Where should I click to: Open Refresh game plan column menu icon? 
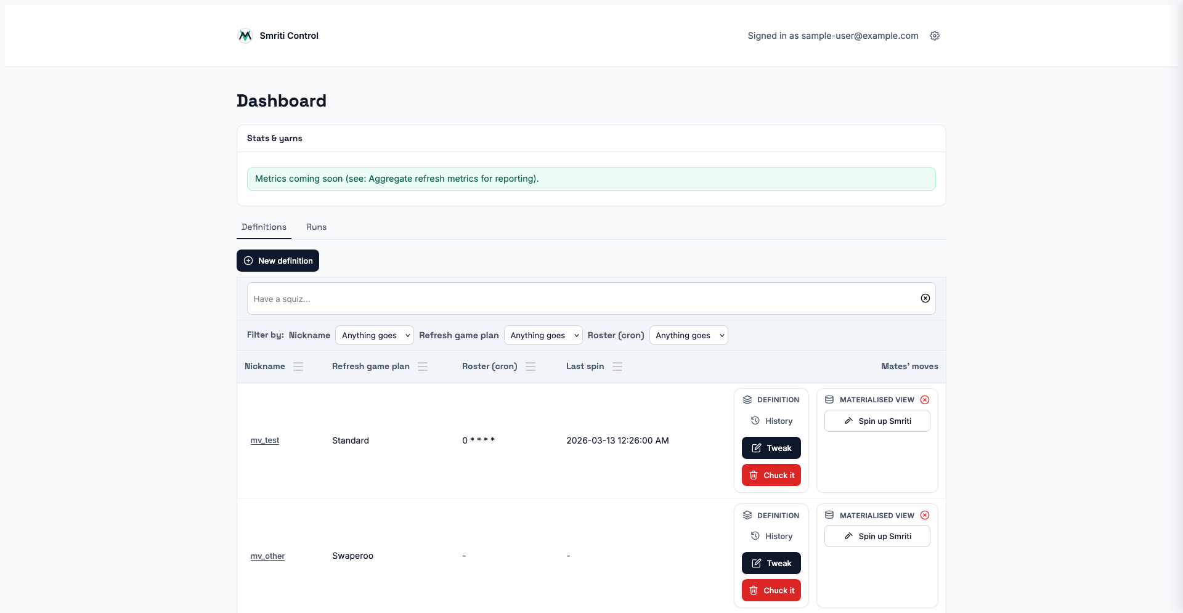pos(423,367)
